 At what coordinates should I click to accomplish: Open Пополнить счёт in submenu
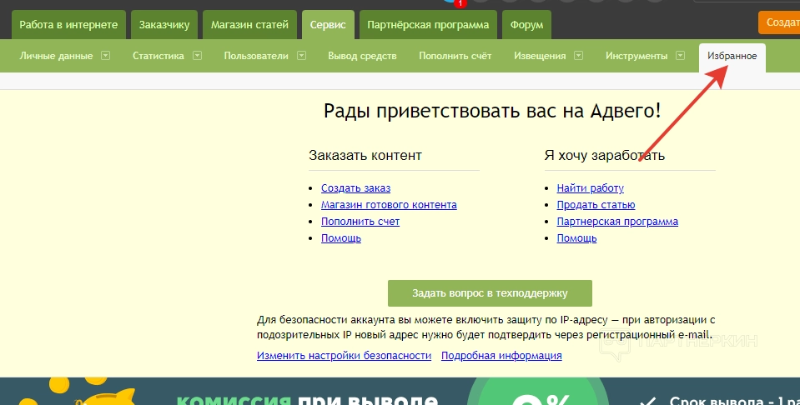click(455, 56)
